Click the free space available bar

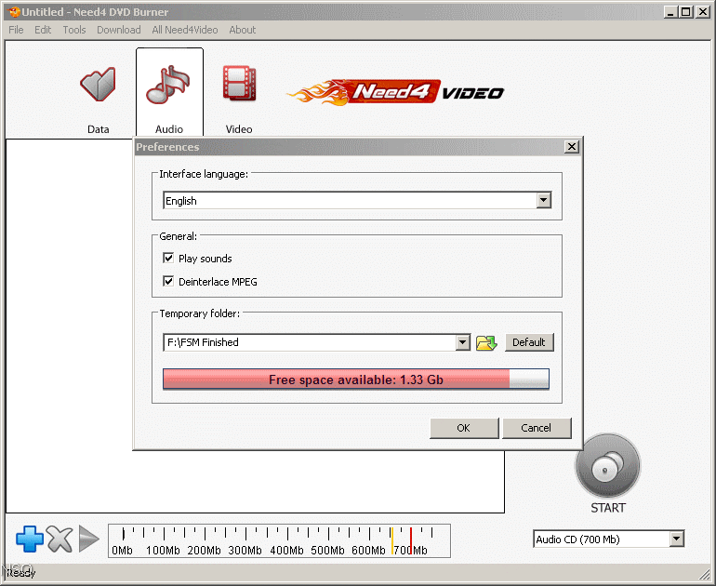pyautogui.click(x=356, y=380)
